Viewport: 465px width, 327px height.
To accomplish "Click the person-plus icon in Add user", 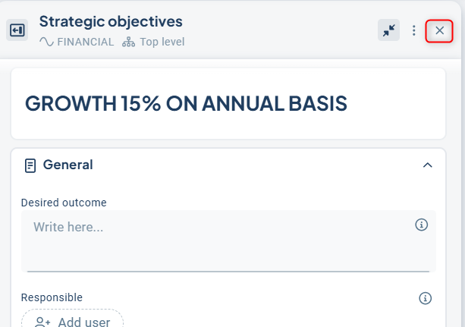I will (42, 322).
